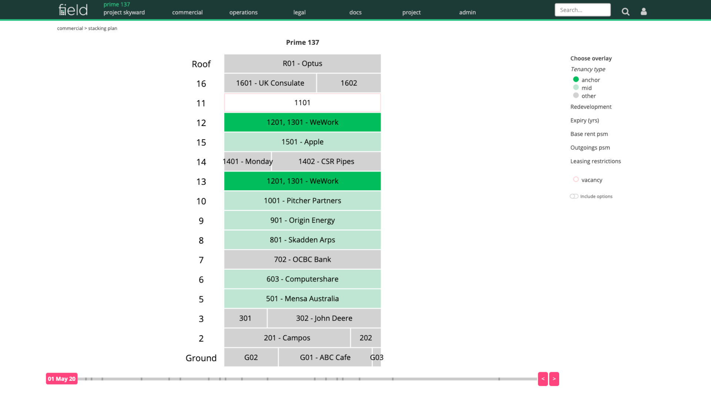
Task: Click the prime 137 project skyward selector
Action: pos(124,9)
